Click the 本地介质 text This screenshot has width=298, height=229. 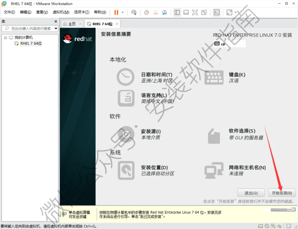tap(151, 137)
